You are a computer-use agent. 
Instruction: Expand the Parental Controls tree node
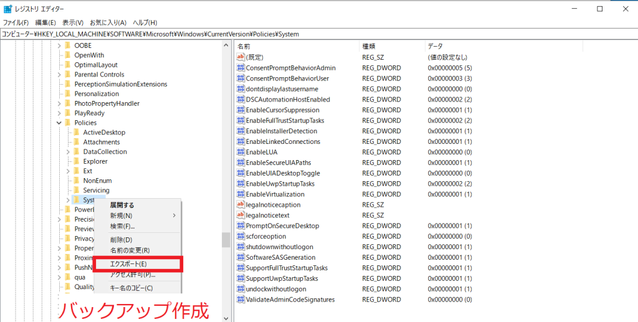pyautogui.click(x=59, y=74)
